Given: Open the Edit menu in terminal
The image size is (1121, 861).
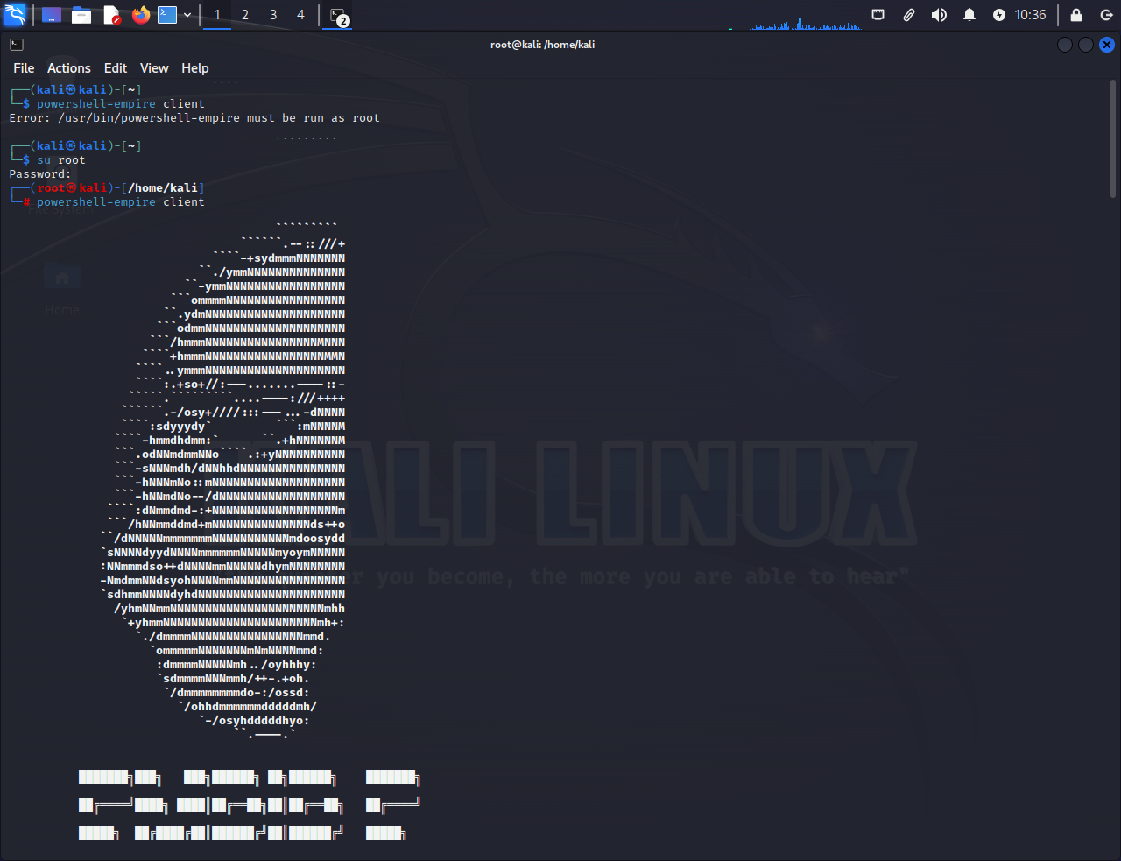Looking at the screenshot, I should (116, 68).
